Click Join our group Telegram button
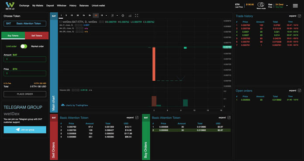 [25, 130]
